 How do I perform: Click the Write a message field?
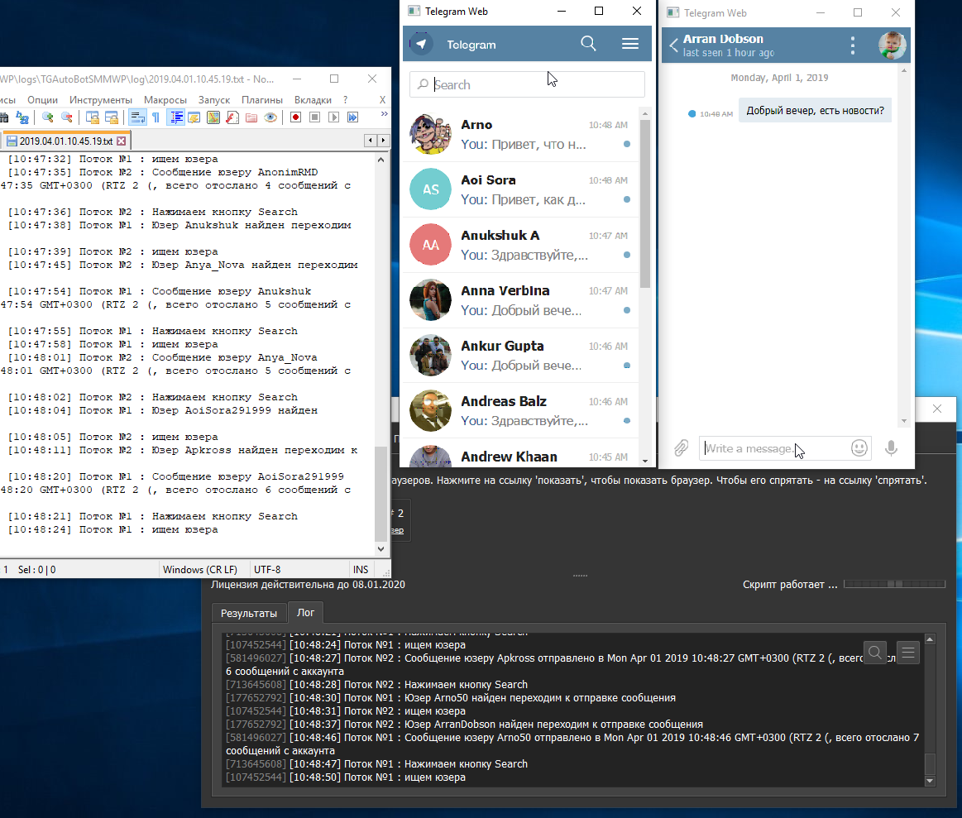(x=769, y=448)
